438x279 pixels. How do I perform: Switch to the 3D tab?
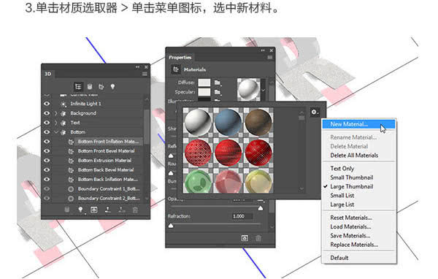click(x=48, y=74)
